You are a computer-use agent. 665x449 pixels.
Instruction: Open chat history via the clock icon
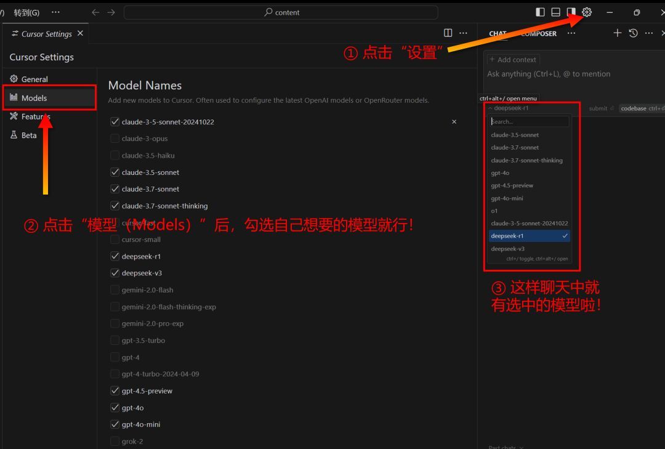coord(633,33)
